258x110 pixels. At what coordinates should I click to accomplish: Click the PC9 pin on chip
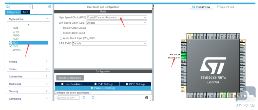click(x=243, y=65)
